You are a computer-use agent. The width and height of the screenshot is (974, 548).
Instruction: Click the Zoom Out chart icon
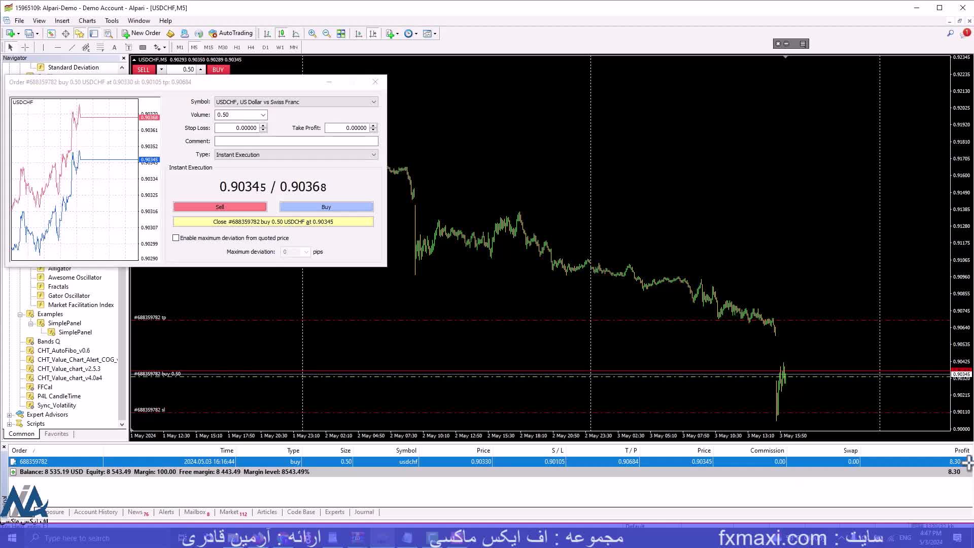pyautogui.click(x=327, y=33)
